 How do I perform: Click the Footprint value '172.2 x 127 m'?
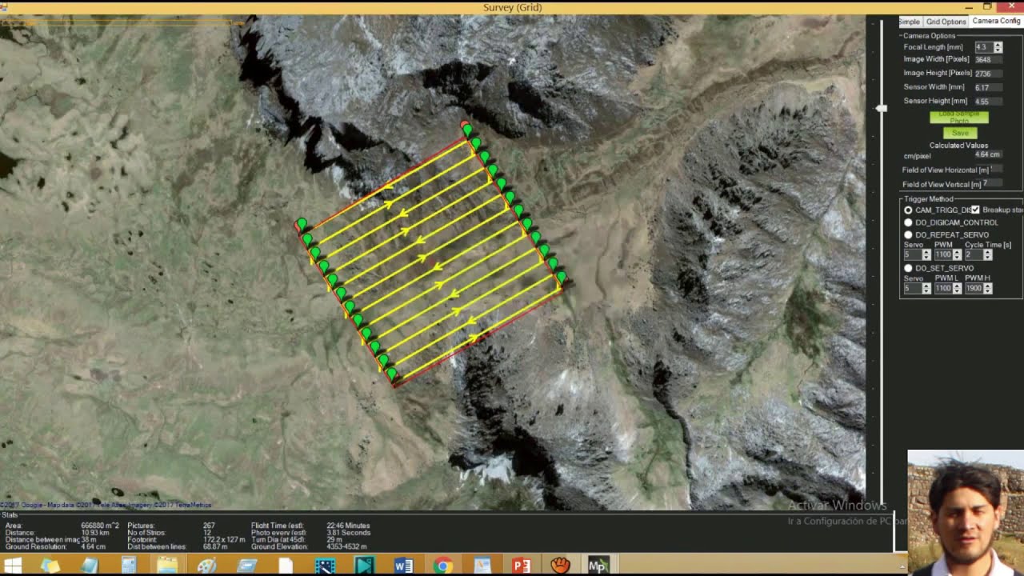[224, 540]
